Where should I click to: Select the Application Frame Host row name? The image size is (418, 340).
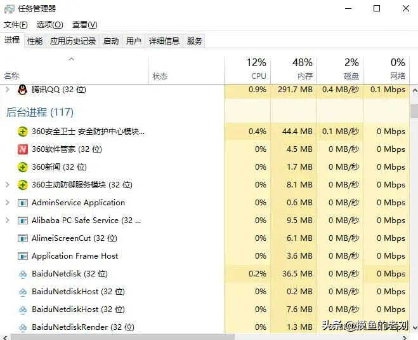[75, 256]
